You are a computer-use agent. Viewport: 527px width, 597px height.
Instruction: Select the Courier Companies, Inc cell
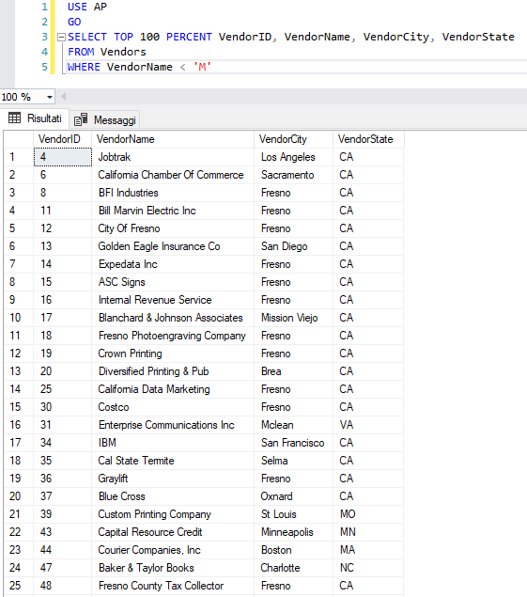[x=173, y=551]
